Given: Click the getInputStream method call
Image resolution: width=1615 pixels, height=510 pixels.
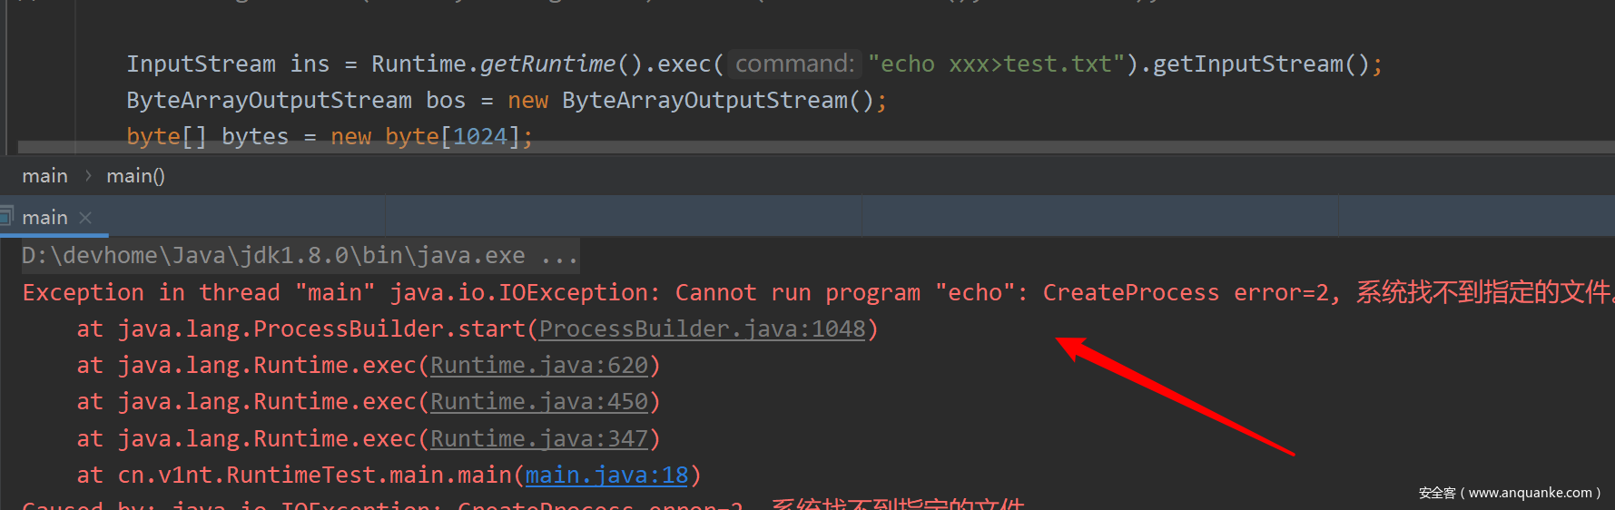Looking at the screenshot, I should pyautogui.click(x=1247, y=64).
